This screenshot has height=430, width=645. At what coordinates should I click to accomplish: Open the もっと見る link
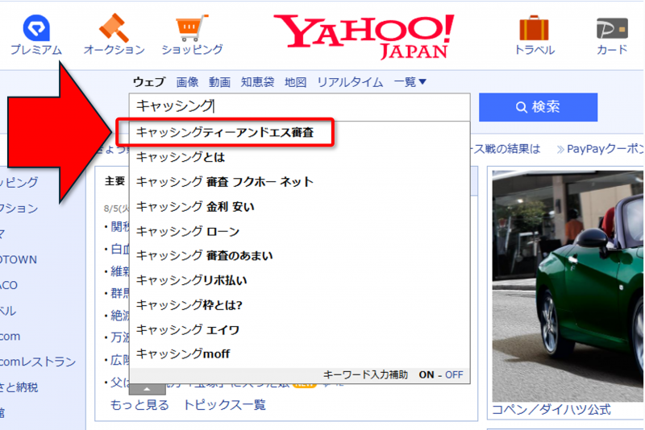click(x=139, y=405)
